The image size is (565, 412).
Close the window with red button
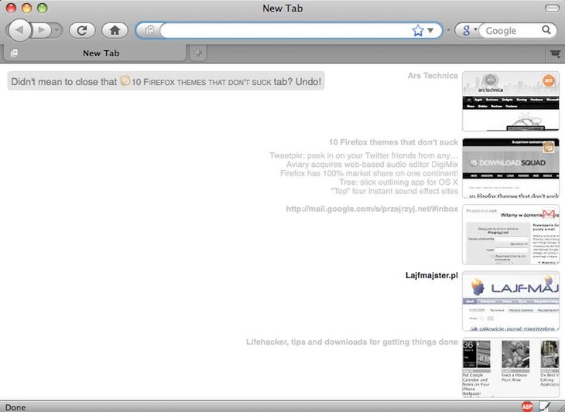[x=11, y=8]
